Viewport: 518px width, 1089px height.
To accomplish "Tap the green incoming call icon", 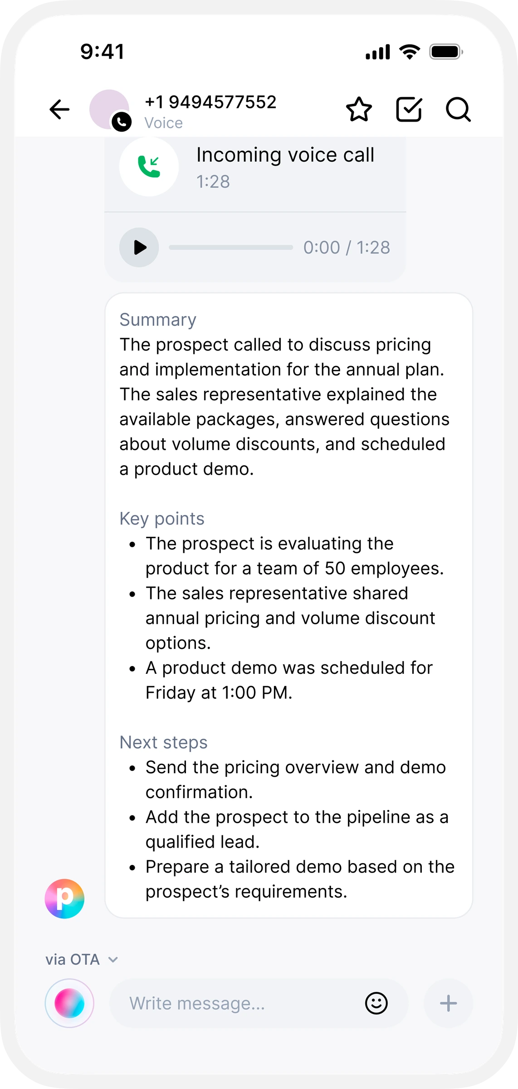I will click(149, 167).
